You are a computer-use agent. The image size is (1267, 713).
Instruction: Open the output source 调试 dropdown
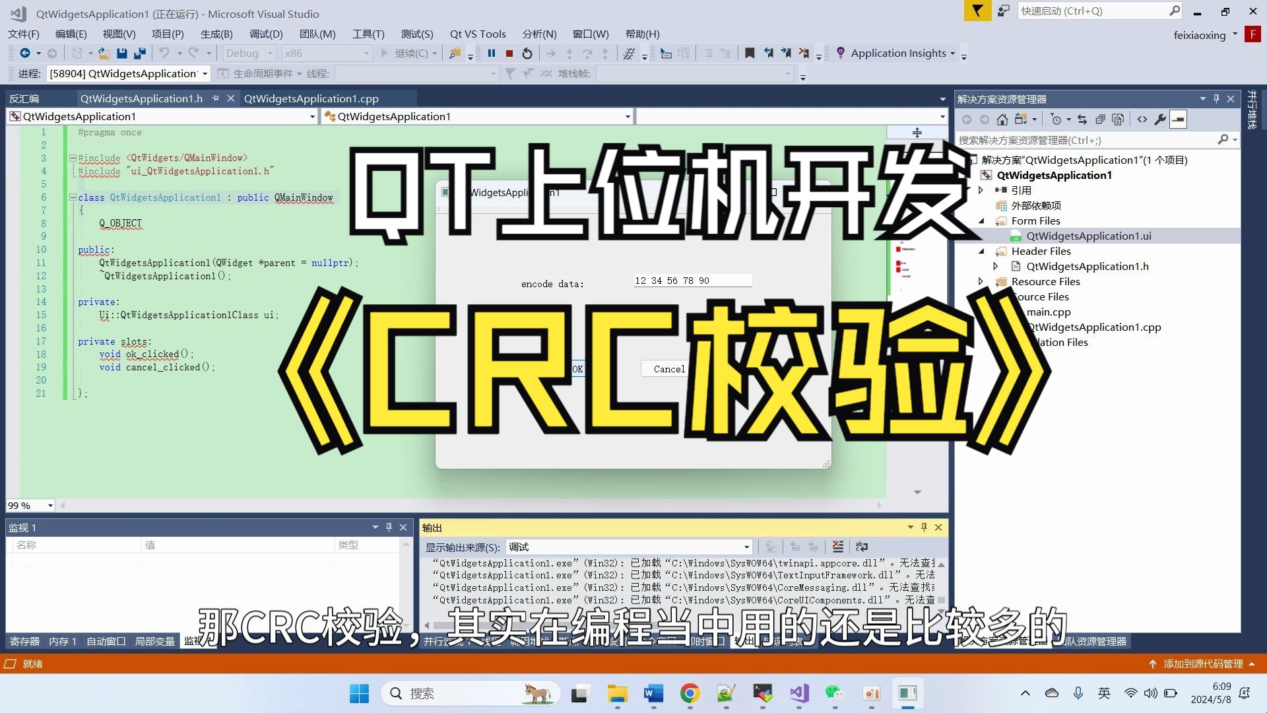point(629,547)
